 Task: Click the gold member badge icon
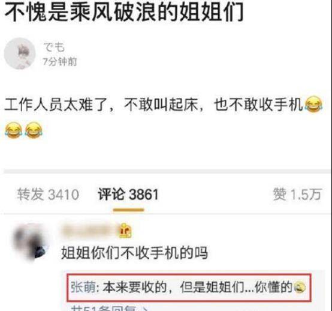pos(125,231)
